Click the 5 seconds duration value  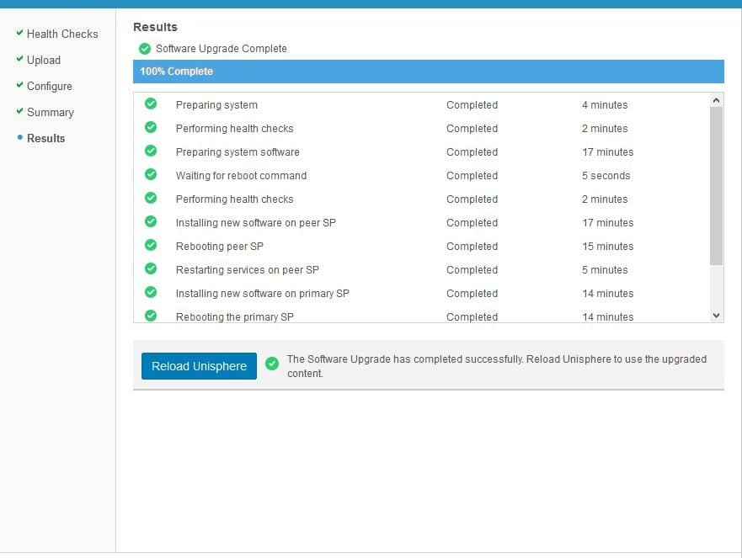click(606, 176)
